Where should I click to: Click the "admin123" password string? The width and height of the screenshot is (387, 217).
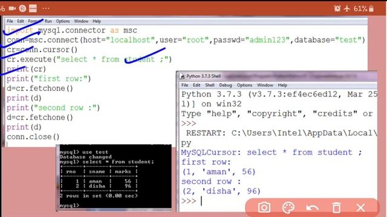(267, 40)
